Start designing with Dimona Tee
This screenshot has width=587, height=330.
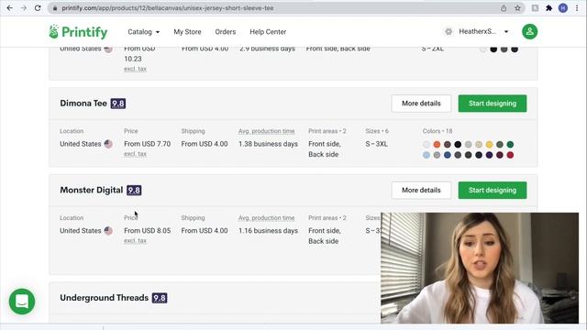tap(493, 104)
